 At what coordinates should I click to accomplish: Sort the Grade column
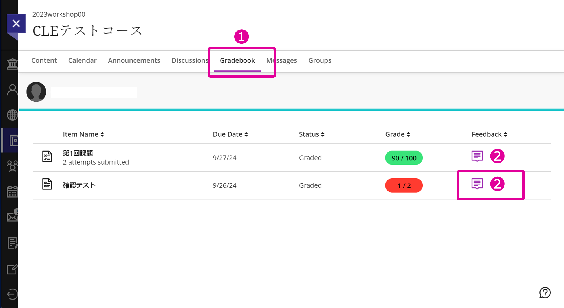398,134
